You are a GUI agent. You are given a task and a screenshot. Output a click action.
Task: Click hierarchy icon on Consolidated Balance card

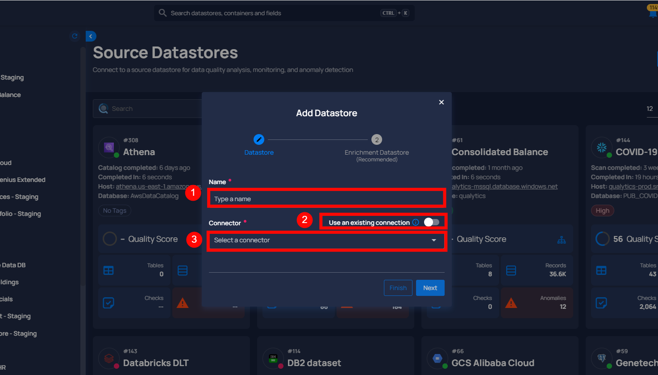(562, 240)
